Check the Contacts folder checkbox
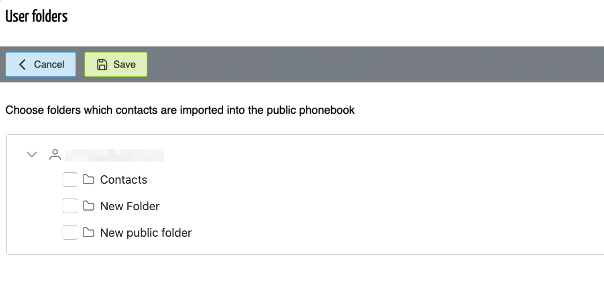604x295 pixels. (x=70, y=180)
